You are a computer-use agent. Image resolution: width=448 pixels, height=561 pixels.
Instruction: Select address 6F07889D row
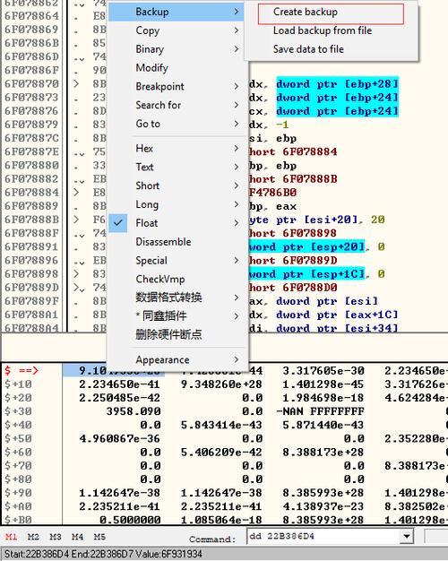[31, 288]
